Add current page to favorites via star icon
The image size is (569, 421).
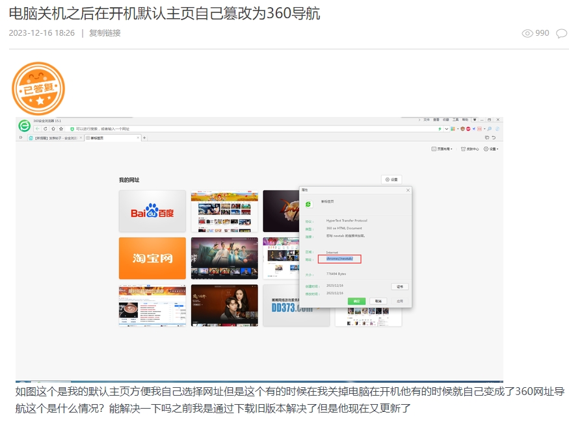60,128
